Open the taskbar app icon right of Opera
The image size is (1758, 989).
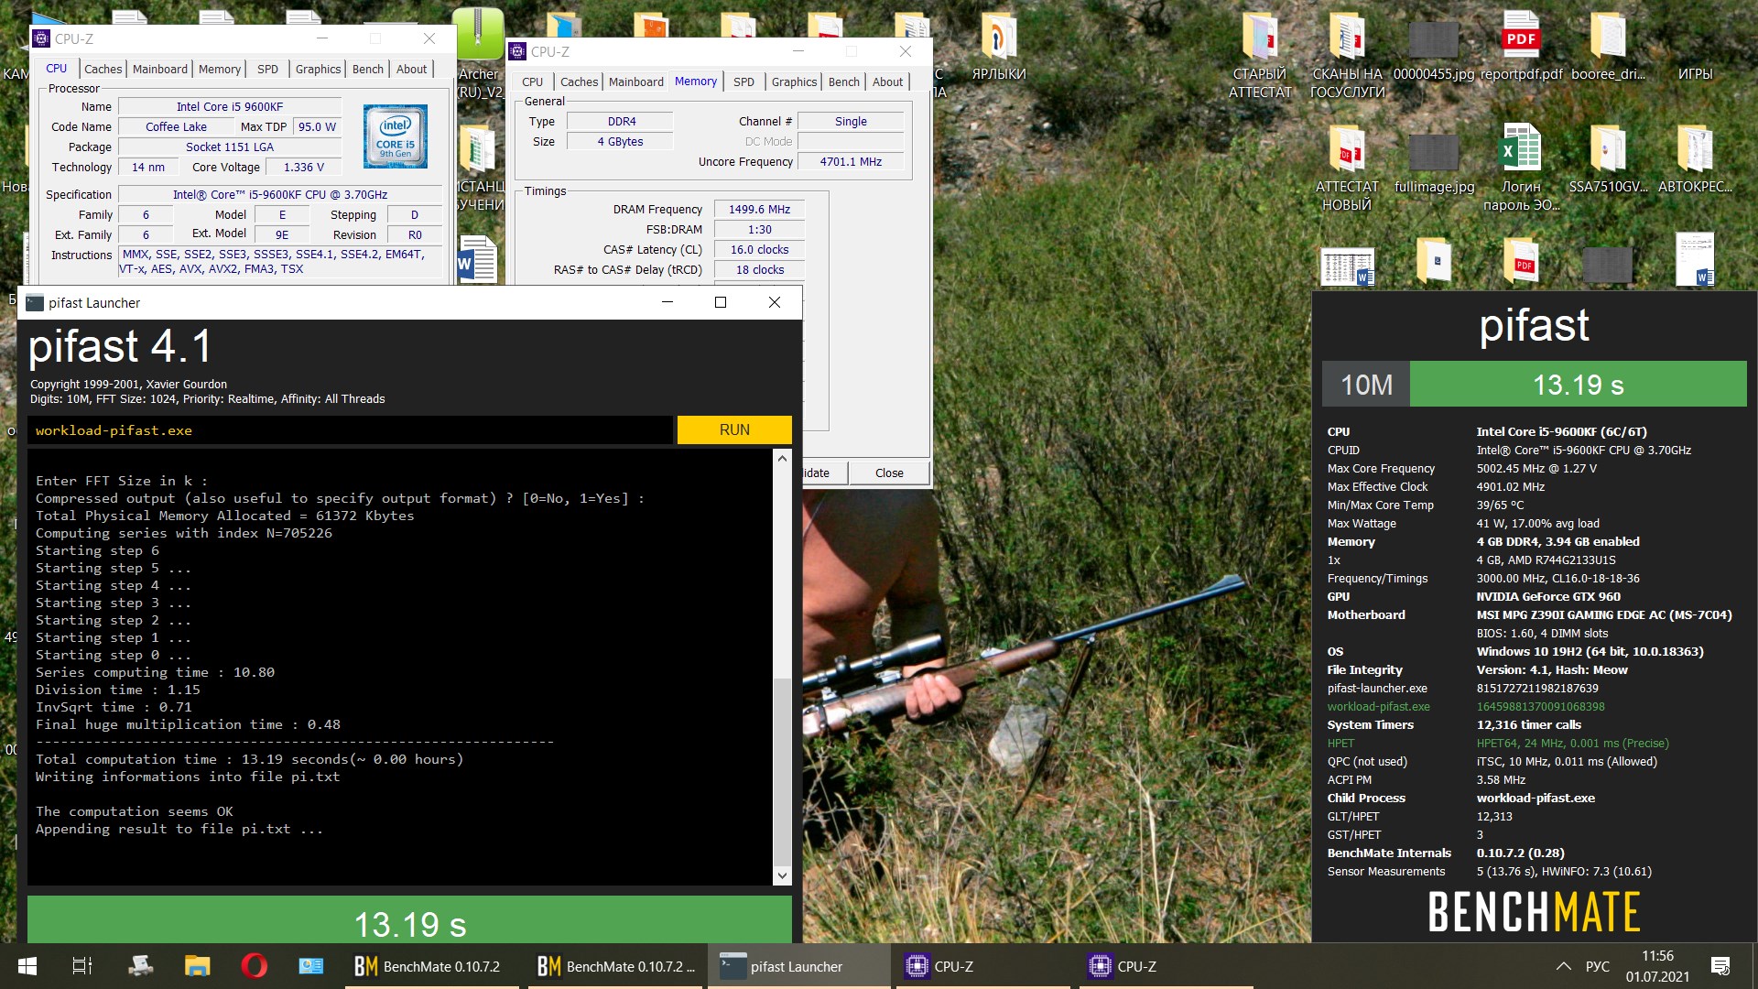tap(311, 966)
